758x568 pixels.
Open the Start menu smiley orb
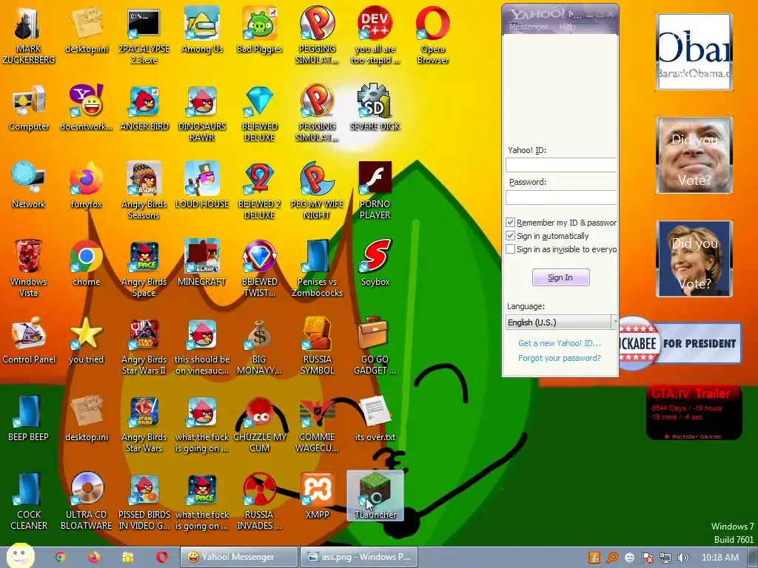point(20,556)
